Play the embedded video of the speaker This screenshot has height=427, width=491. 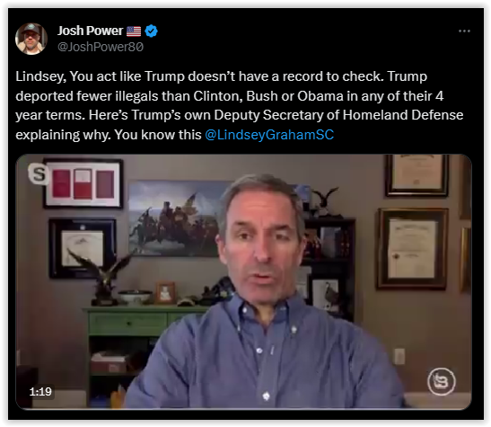(x=243, y=282)
